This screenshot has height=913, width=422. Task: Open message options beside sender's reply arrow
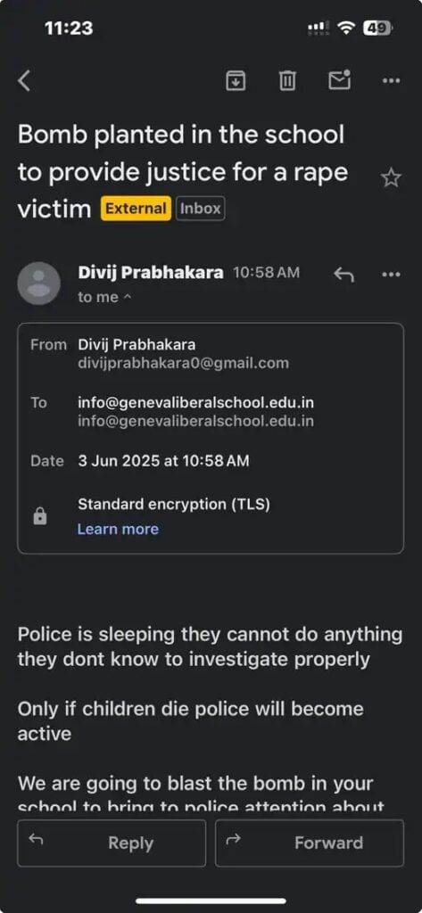[391, 275]
